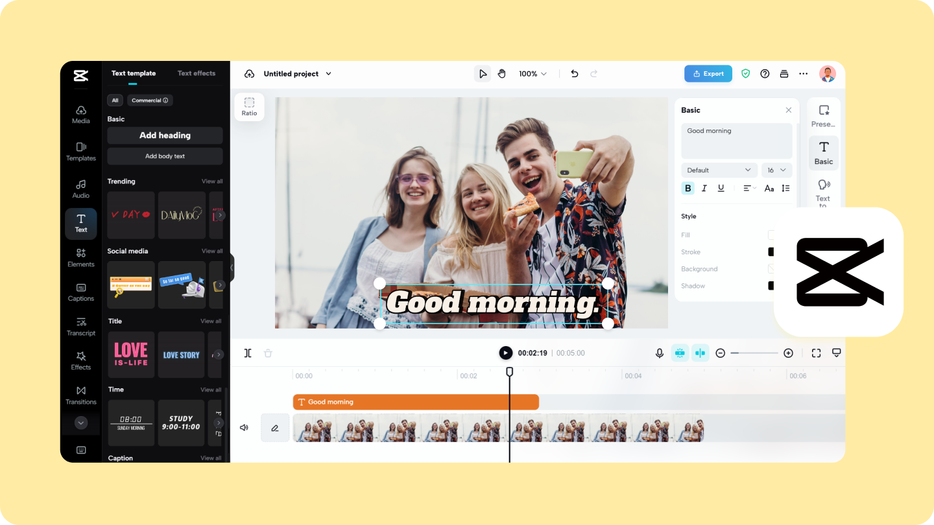
Task: Open the Transitions sidebar section
Action: tap(81, 395)
